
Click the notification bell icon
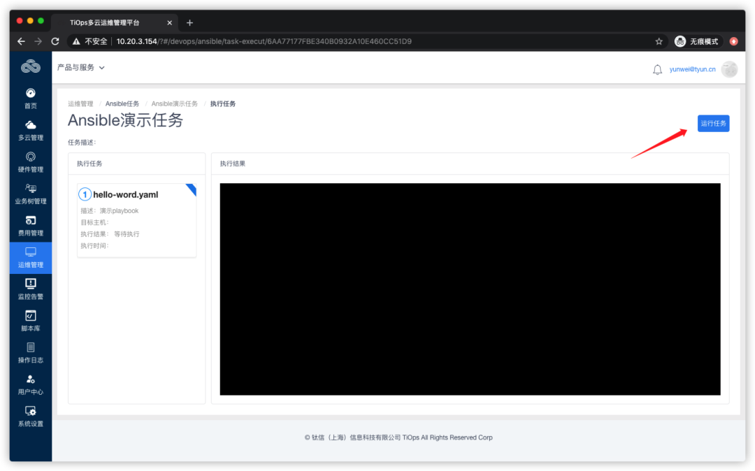point(656,68)
